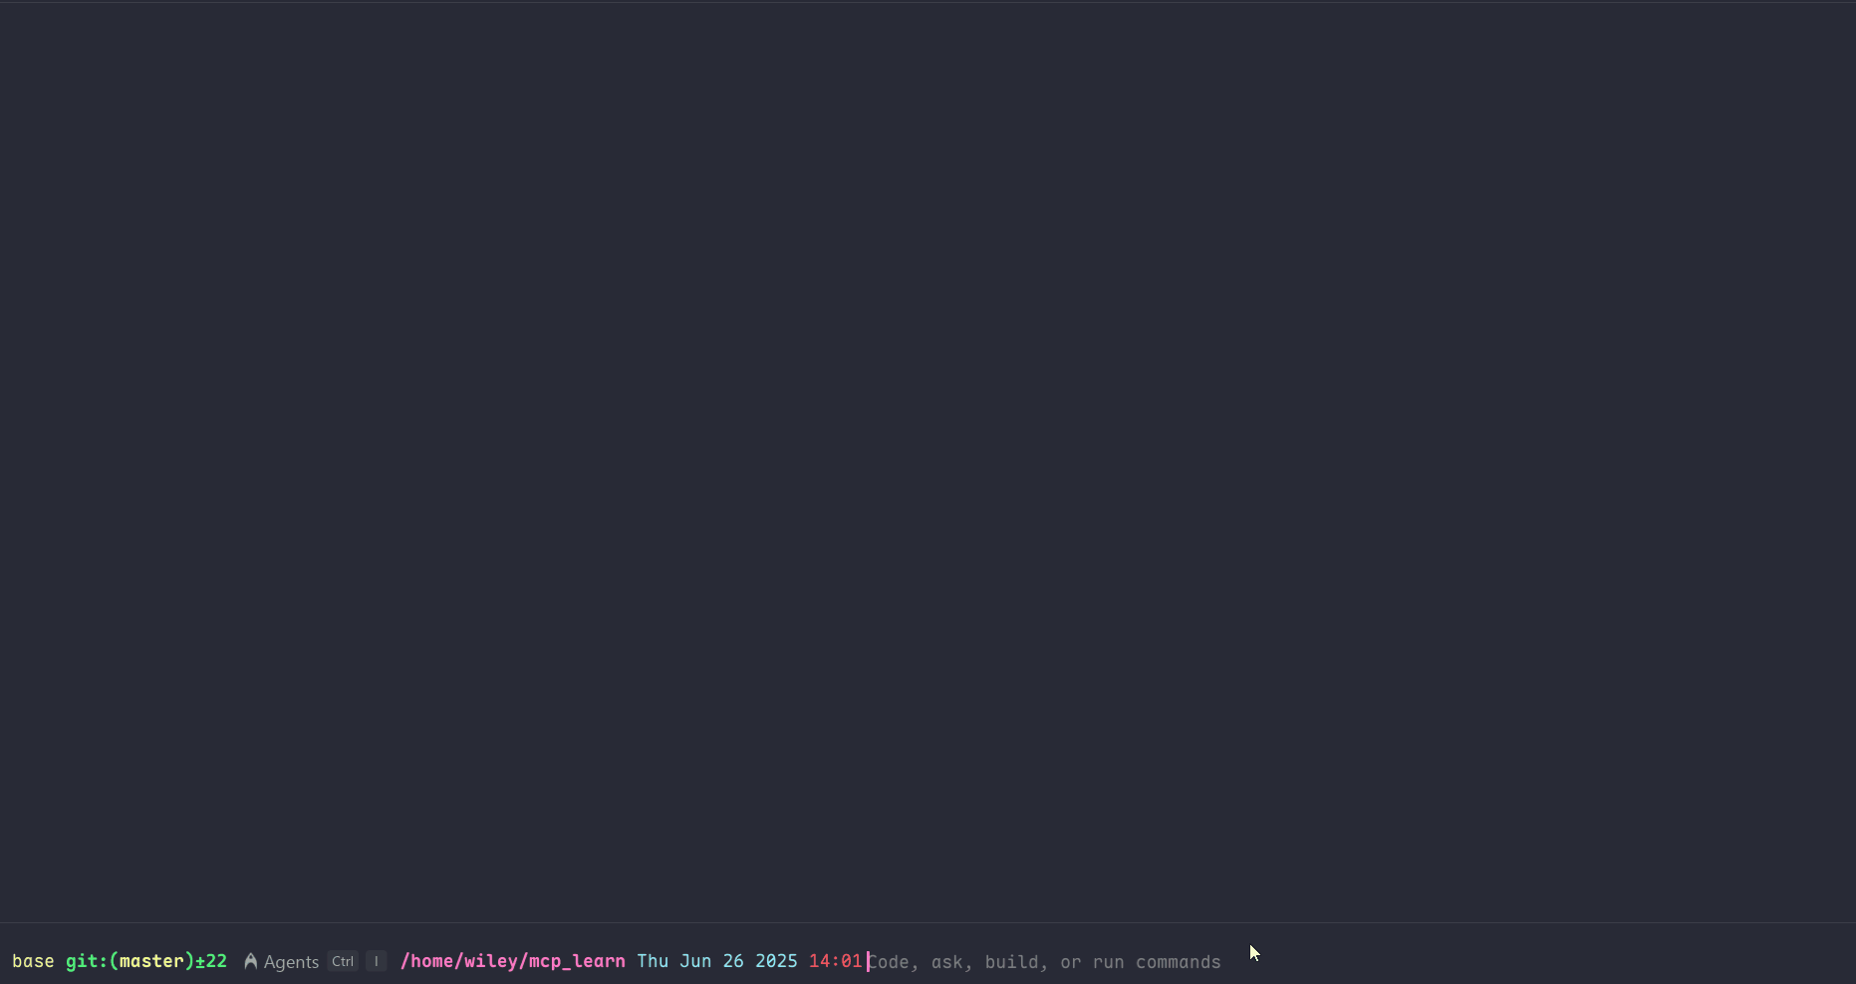The width and height of the screenshot is (1856, 984).
Task: Click the clock time "14:01" in the prompt
Action: coord(835,961)
